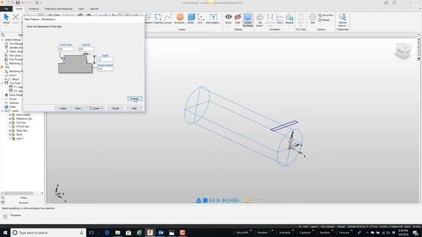
Task: Open simulation Results tool
Action: (289, 19)
